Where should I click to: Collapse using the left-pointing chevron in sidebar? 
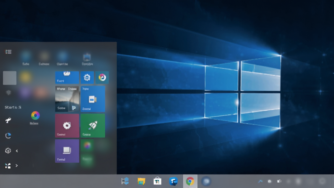(x=17, y=151)
